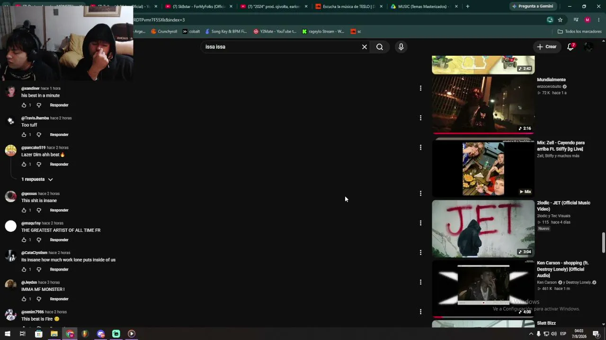Image resolution: width=606 pixels, height=340 pixels.
Task: Open the rageylo Stream bookmark
Action: click(x=323, y=32)
